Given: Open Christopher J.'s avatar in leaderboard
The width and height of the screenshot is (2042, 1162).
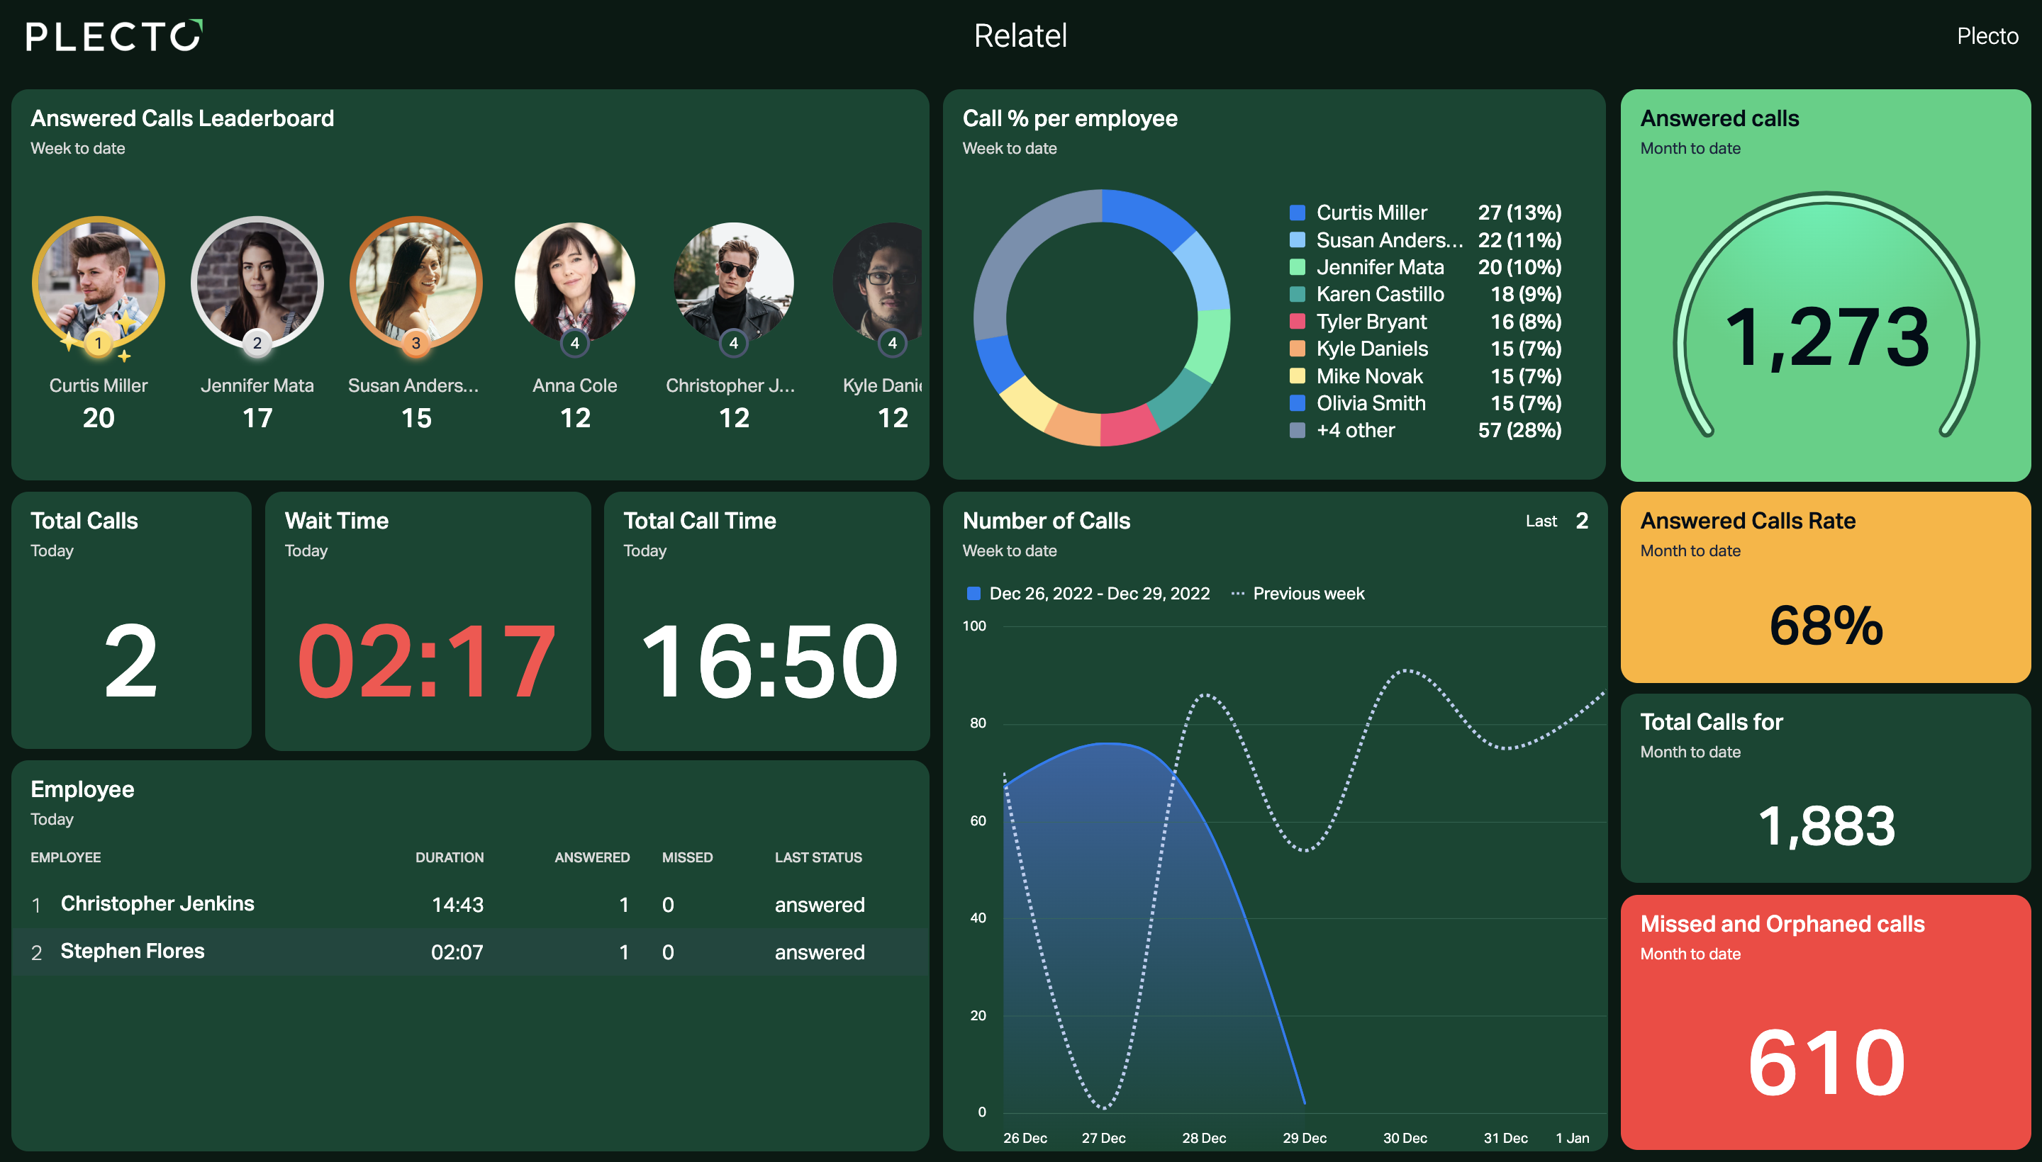Looking at the screenshot, I should (x=733, y=282).
